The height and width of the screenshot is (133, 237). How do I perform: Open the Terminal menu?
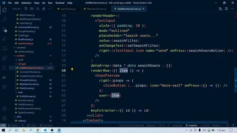pos(60,3)
